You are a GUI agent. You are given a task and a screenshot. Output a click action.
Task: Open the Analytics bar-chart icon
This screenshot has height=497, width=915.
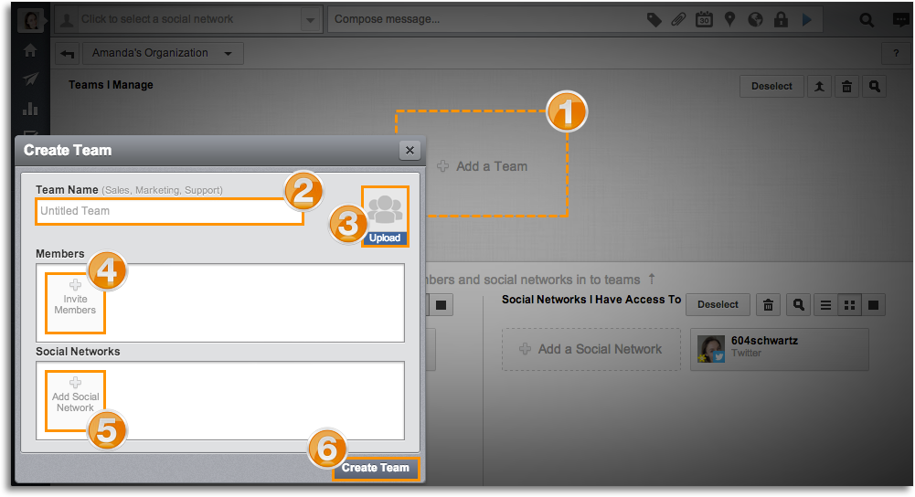30,109
